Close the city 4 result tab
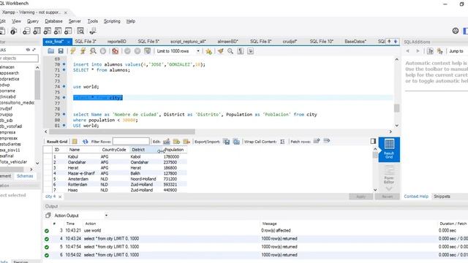Screen dimensions: 468x263 60,197
